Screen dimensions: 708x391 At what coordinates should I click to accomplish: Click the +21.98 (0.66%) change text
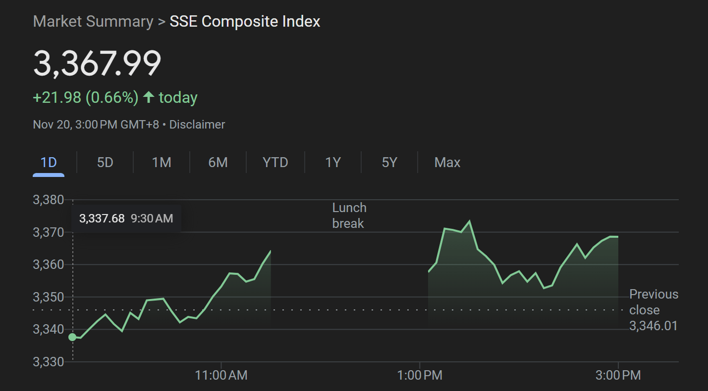(86, 97)
